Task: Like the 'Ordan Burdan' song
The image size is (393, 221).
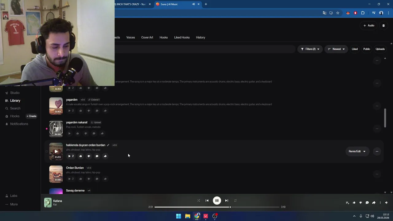Action: tap(80, 179)
